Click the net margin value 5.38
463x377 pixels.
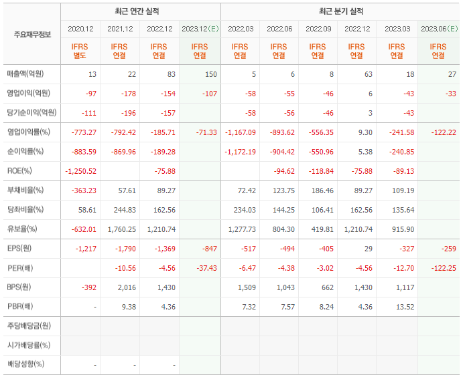pyautogui.click(x=365, y=152)
